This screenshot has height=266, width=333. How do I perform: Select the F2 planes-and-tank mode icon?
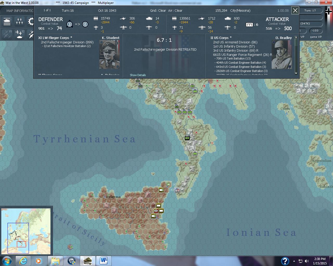tap(20, 34)
